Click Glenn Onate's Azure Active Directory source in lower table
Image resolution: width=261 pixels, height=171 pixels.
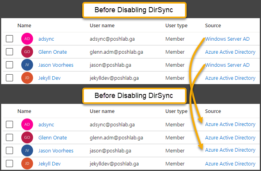pyautogui.click(x=230, y=137)
